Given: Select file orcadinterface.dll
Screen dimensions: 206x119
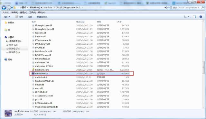Looking at the screenshot, I should (44, 96).
